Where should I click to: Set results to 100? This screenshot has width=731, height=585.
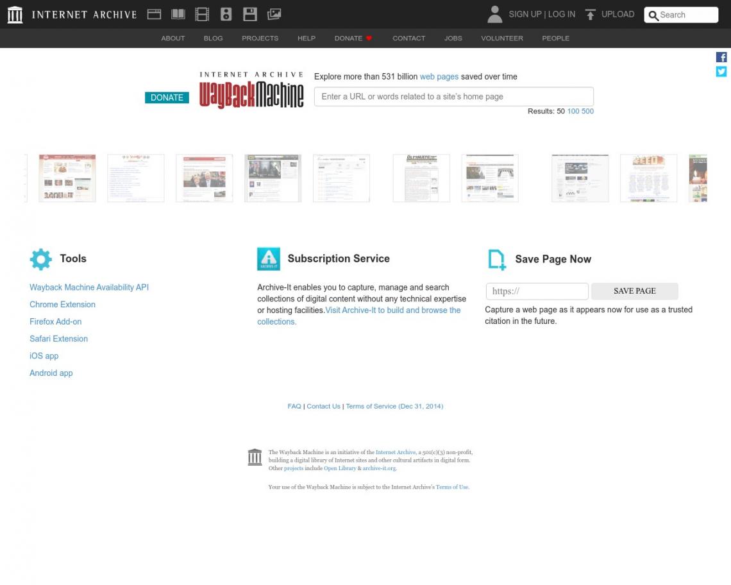(x=573, y=111)
